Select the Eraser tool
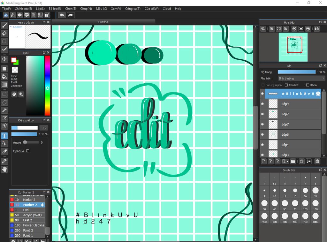 4,33
